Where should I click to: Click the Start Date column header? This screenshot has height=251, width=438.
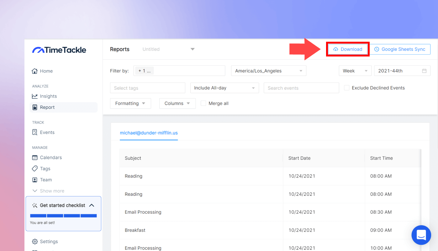pos(324,158)
